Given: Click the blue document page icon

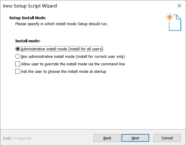Looking at the screenshot, I should [176, 24].
